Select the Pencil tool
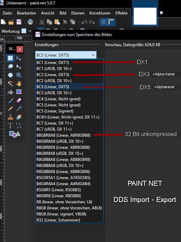Screen dimensions: 181x242 pyautogui.click(x=10, y=109)
